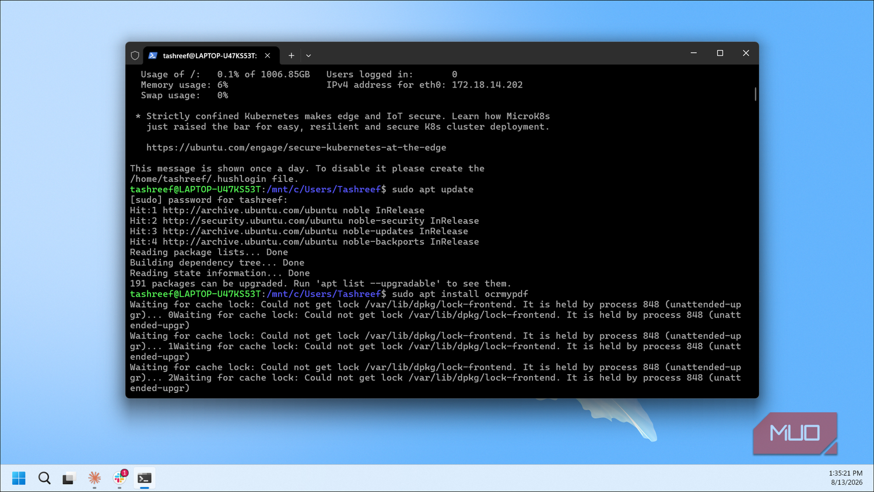Click the 'sudo apt install ocrmypdf' command text
The height and width of the screenshot is (492, 874).
point(460,294)
